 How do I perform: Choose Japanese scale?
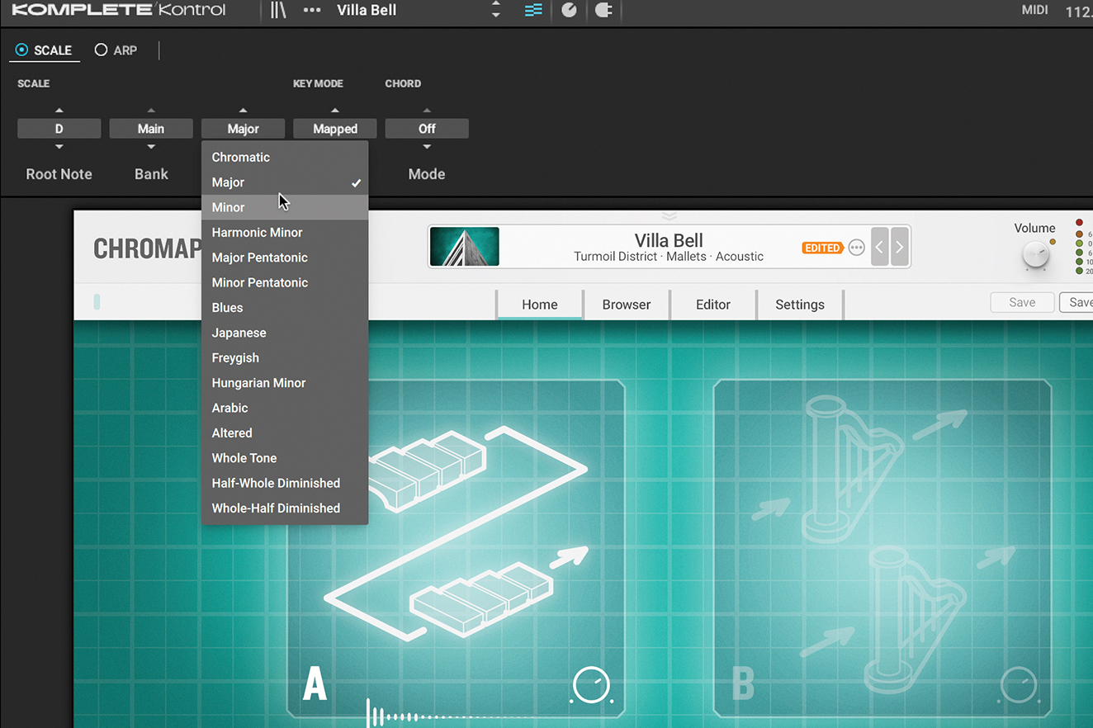coord(285,333)
